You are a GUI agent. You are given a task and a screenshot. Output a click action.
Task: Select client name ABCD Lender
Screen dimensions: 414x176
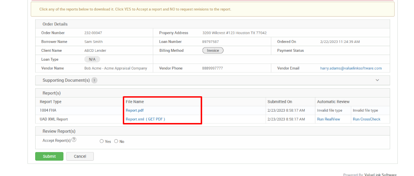tap(95, 51)
